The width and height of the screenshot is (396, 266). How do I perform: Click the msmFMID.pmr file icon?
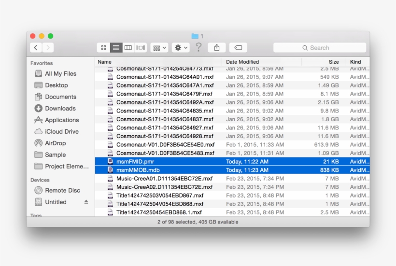[110, 161]
